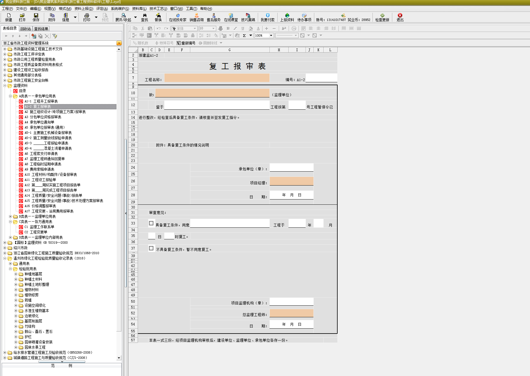Click the 保存 (Save) toolbar icon
Screen dimensions: 530x376
(x=36, y=17)
